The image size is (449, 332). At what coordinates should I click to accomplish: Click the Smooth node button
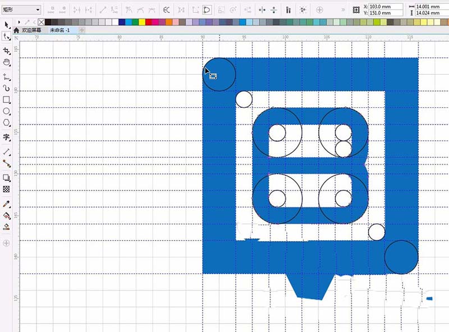[140, 10]
